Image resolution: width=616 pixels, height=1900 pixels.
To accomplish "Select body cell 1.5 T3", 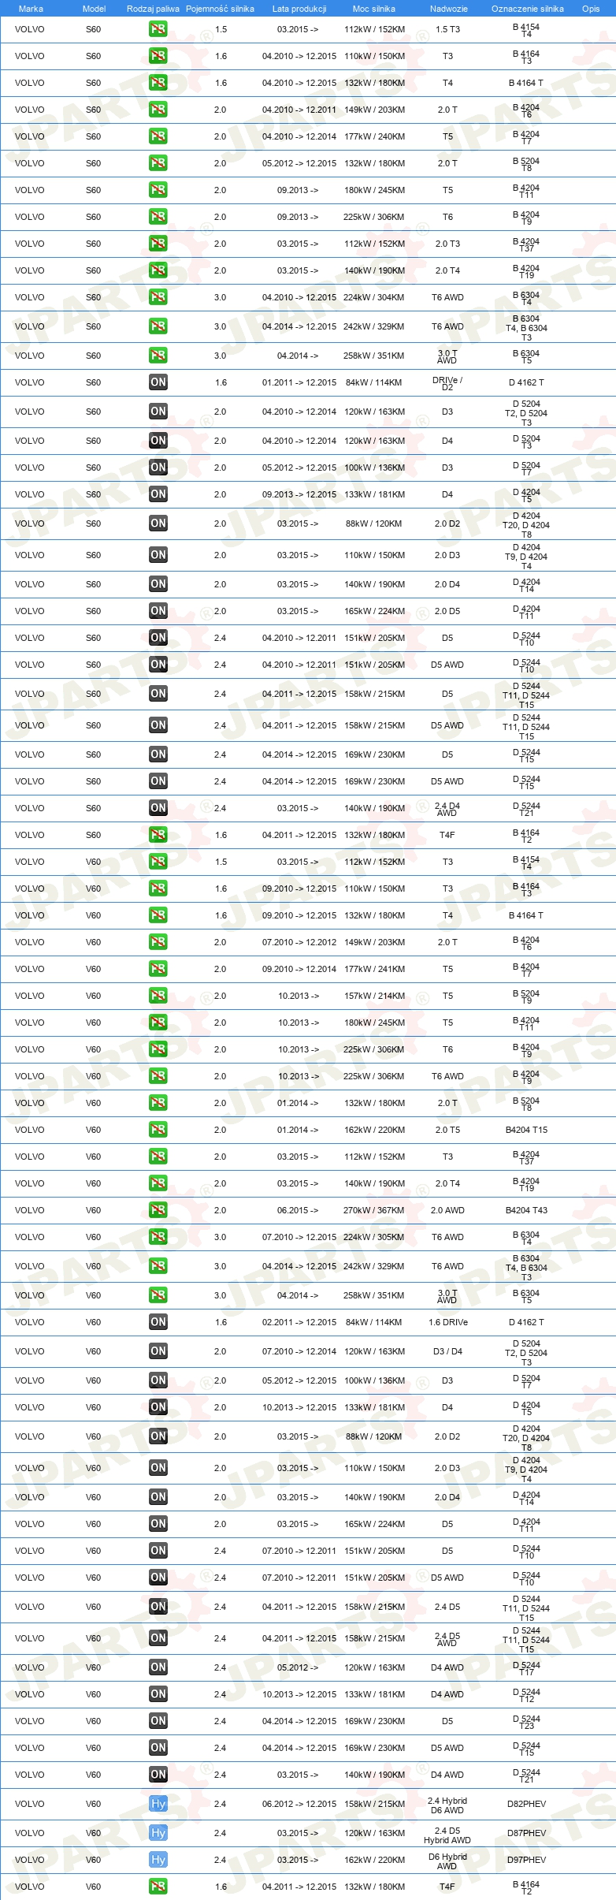I will [x=447, y=29].
